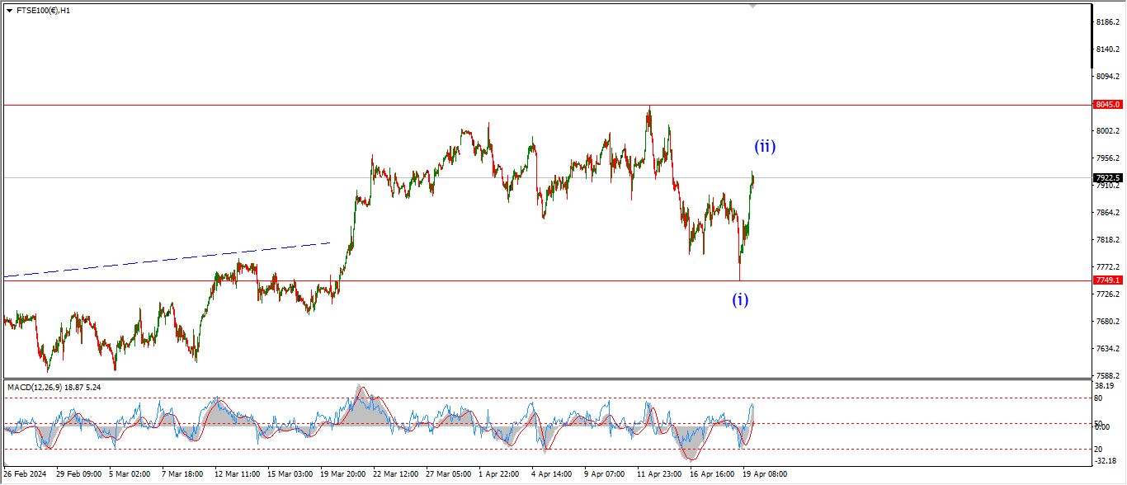Click the FTSE100(€),H1 chart title
Viewport: 1127px width, 485px height.
tap(43, 11)
